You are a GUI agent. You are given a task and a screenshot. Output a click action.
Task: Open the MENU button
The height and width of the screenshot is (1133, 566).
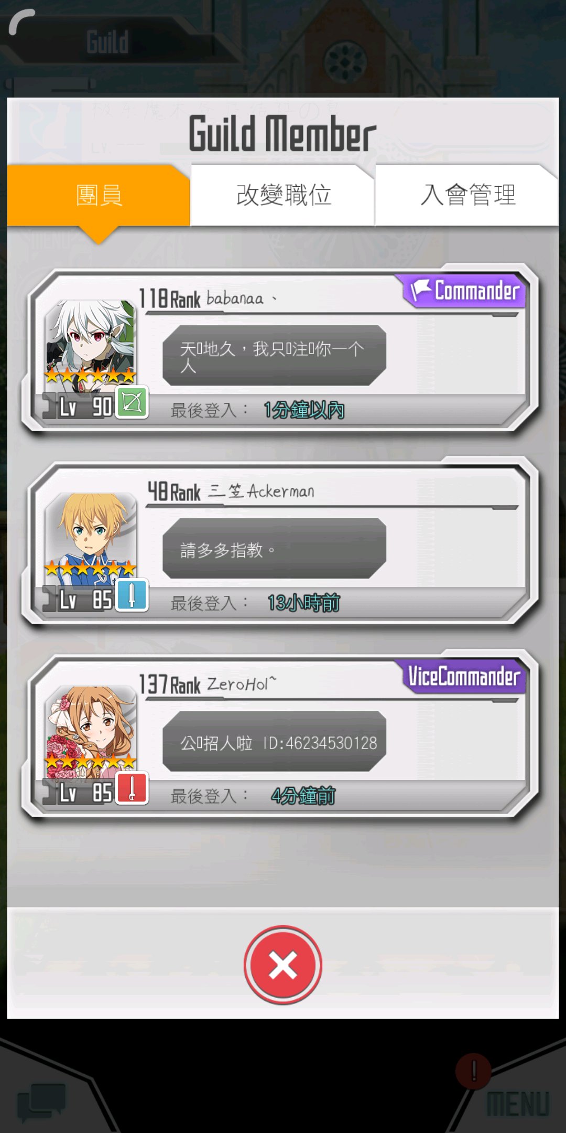click(518, 1104)
